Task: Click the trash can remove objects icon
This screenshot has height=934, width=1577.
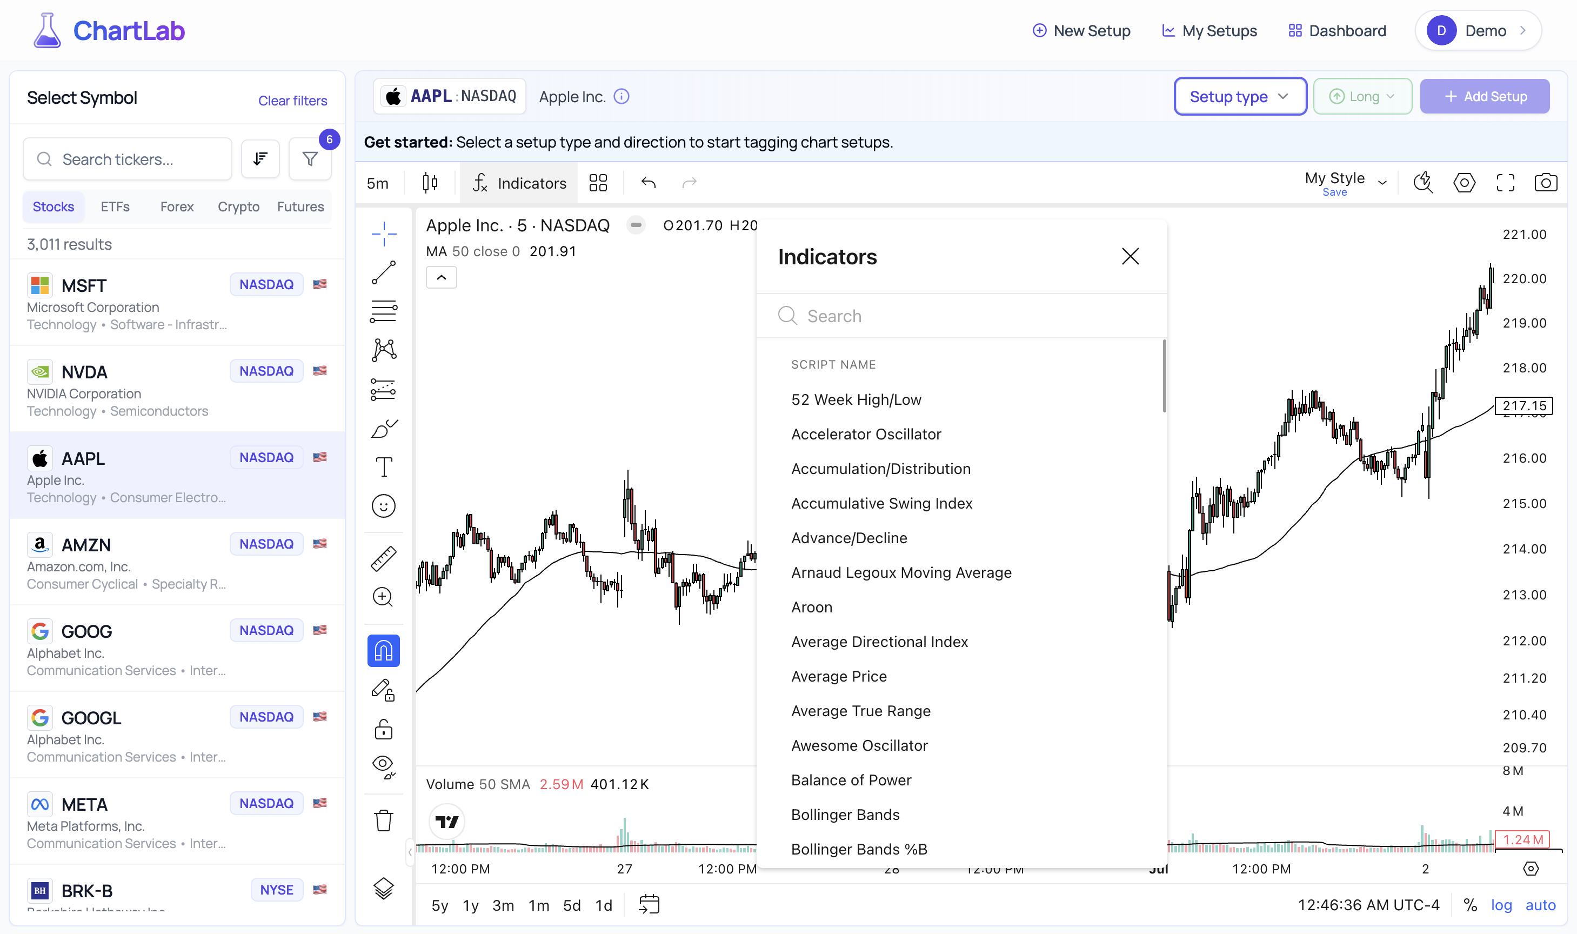Action: point(383,820)
